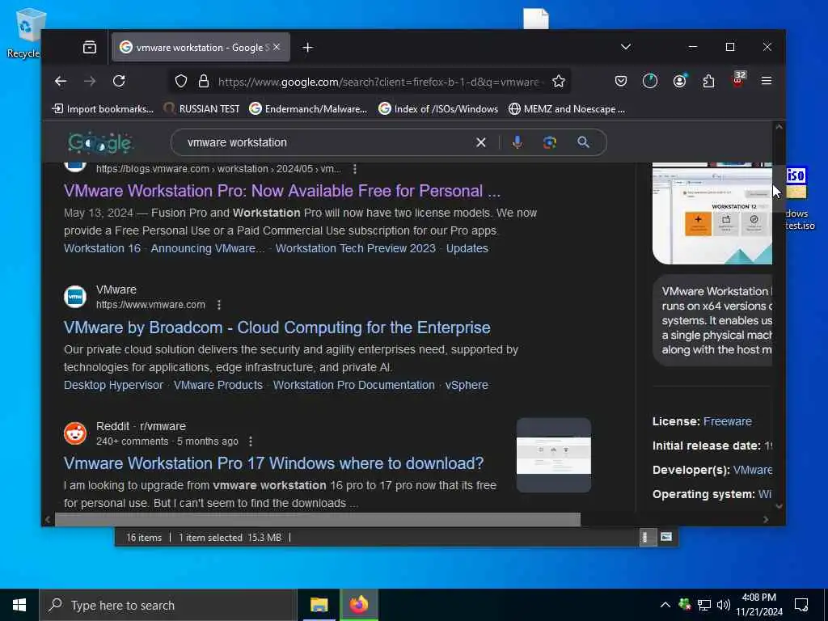The height and width of the screenshot is (621, 828).
Task: Submit search with the magnifying glass icon
Action: pyautogui.click(x=583, y=142)
